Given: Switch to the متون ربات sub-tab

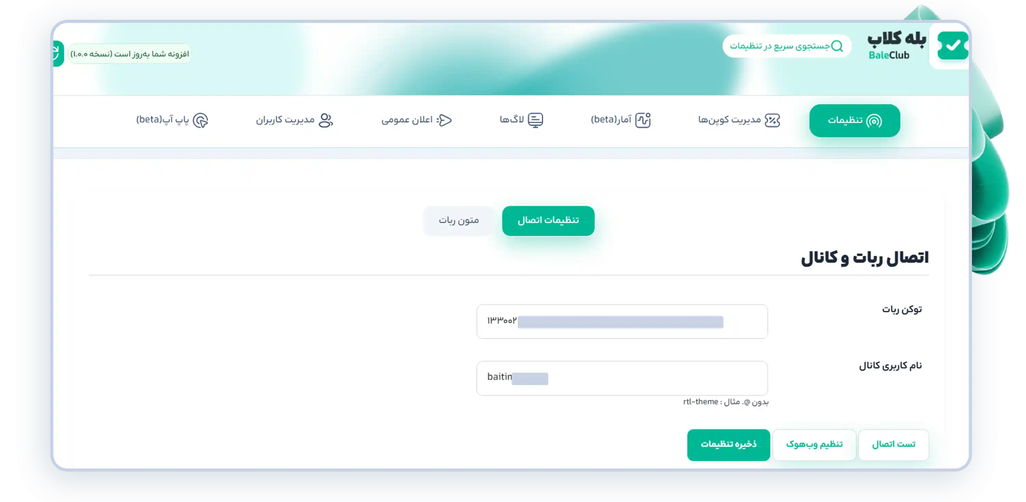Looking at the screenshot, I should 458,221.
